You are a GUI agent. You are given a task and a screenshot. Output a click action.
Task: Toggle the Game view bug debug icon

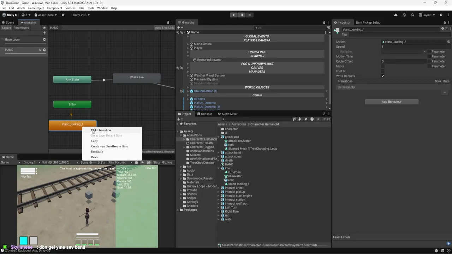(137, 162)
